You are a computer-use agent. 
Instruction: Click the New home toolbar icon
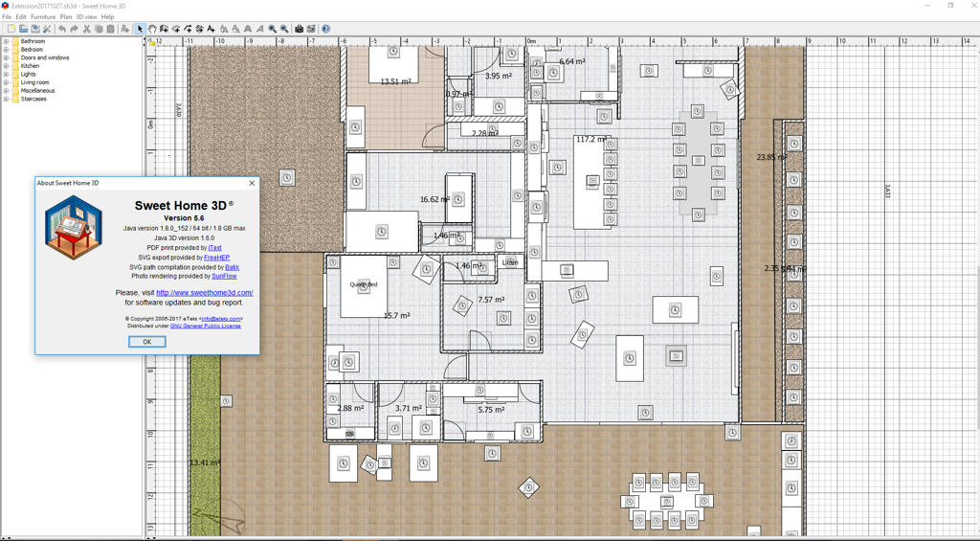click(11, 29)
